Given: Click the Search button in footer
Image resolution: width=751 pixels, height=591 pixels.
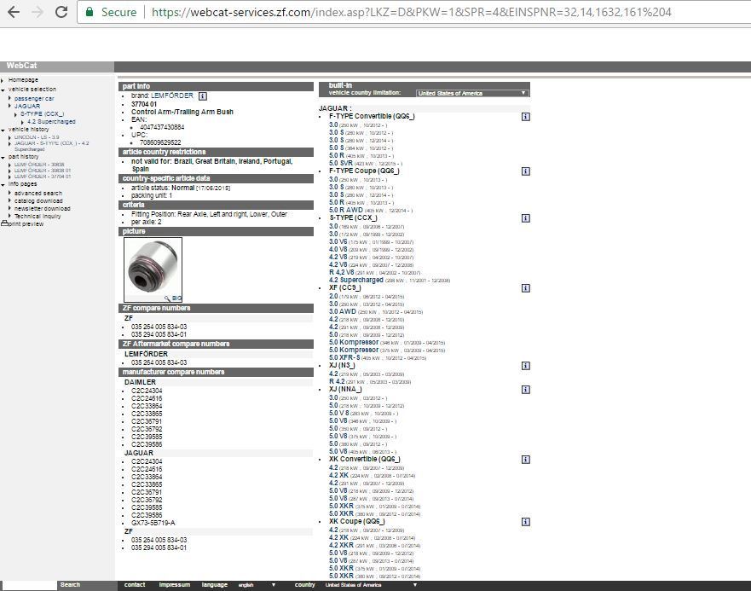Looking at the screenshot, I should point(71,585).
